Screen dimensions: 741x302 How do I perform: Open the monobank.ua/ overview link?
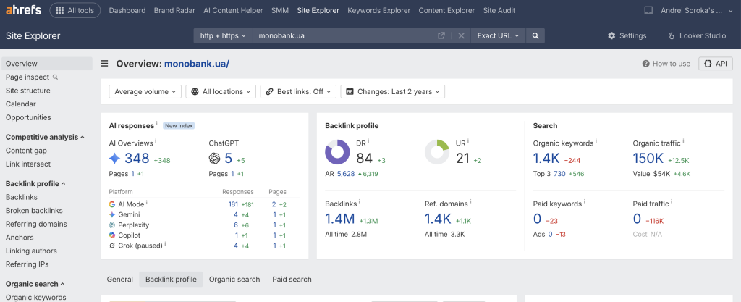point(197,64)
